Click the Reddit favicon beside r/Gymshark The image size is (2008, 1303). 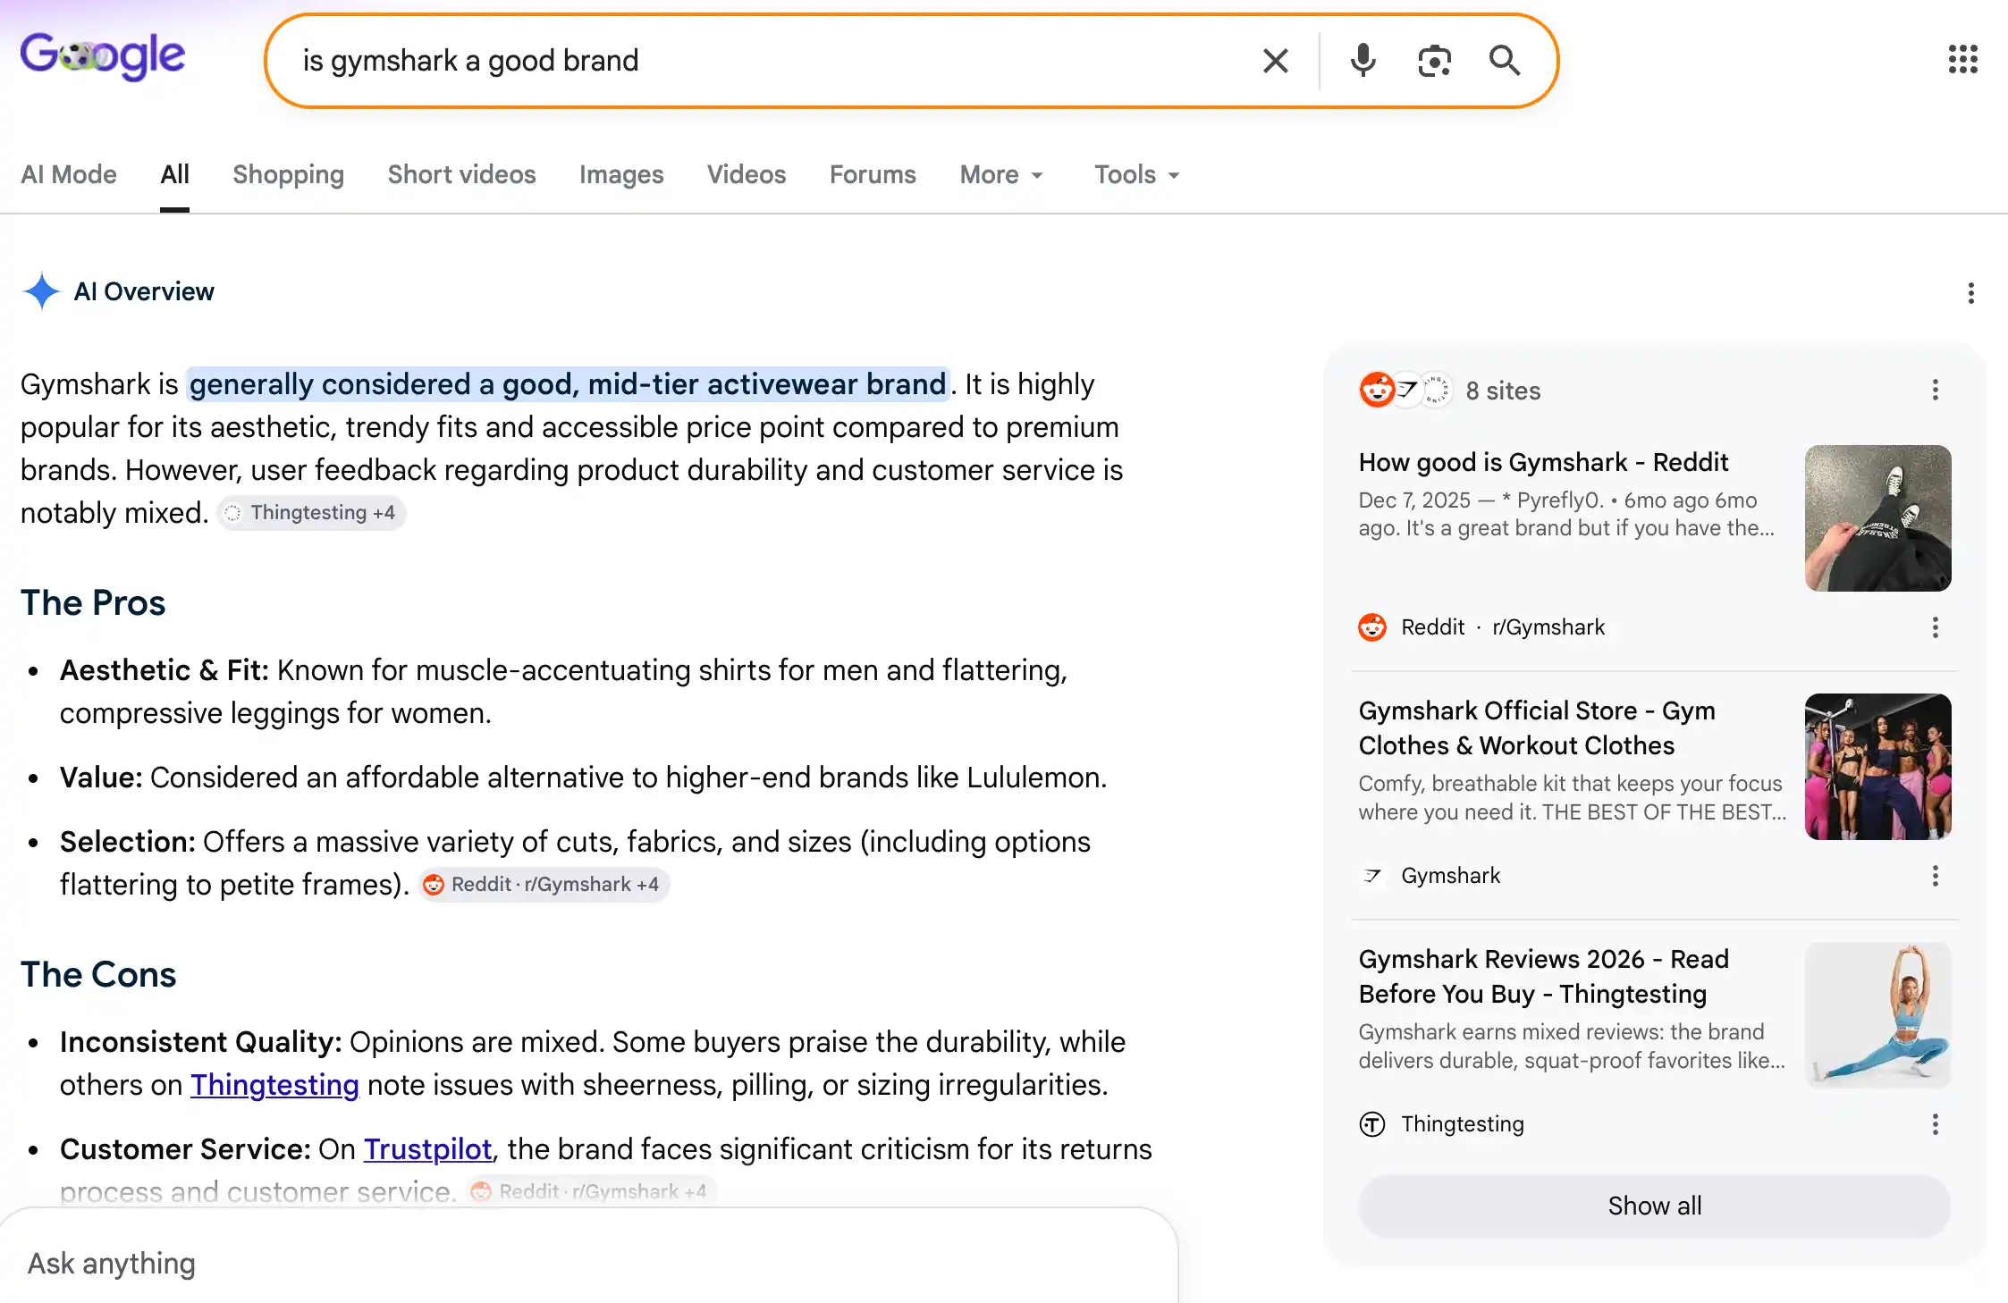click(x=1372, y=627)
